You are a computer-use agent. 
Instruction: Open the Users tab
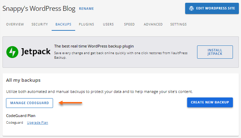(108, 24)
